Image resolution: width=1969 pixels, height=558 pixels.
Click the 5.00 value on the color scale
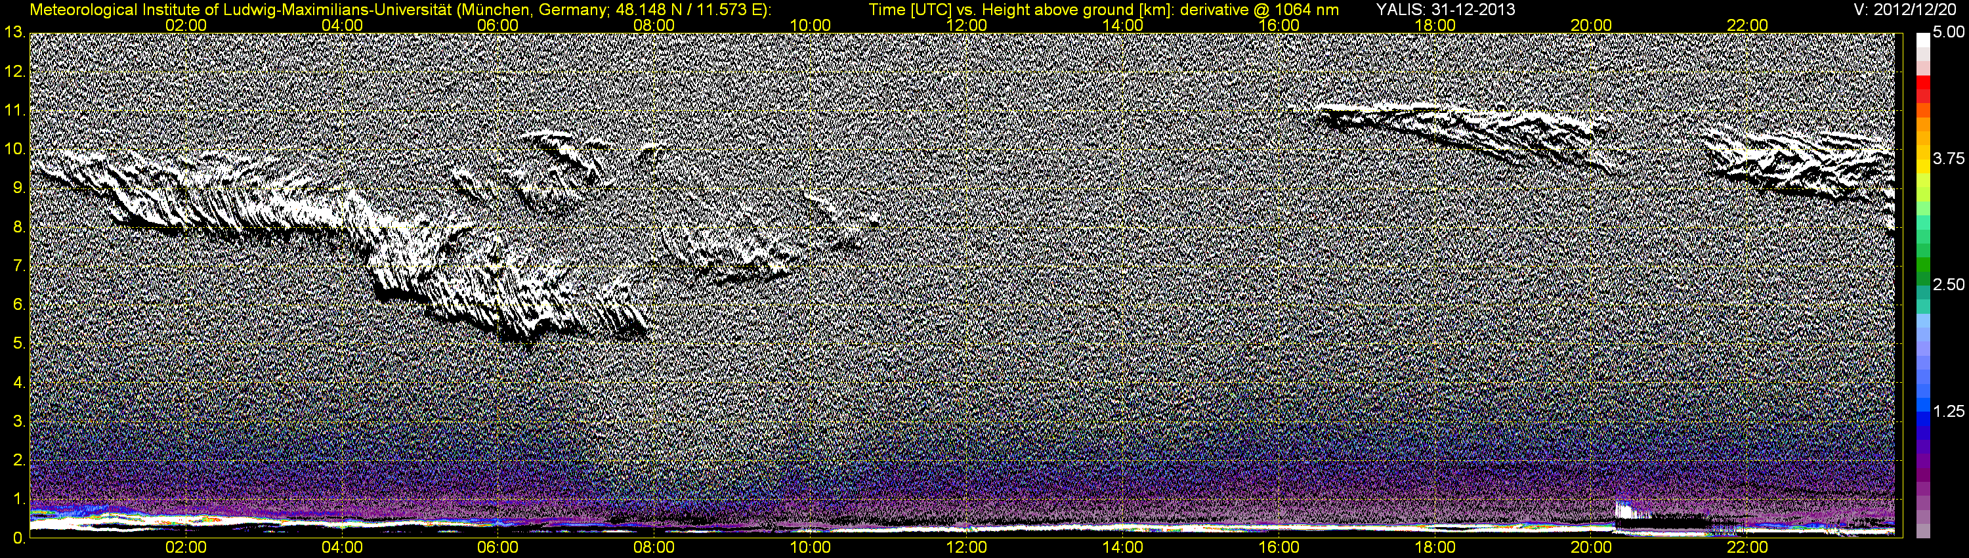tap(1947, 32)
